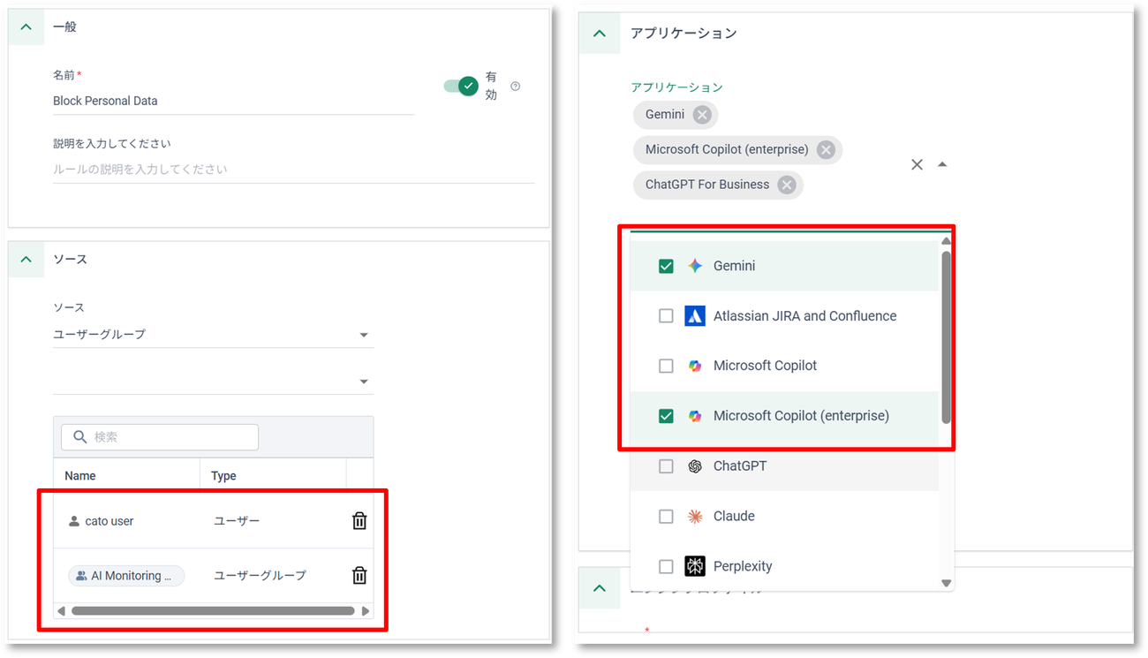Click the Atlassian logo icon

click(695, 316)
